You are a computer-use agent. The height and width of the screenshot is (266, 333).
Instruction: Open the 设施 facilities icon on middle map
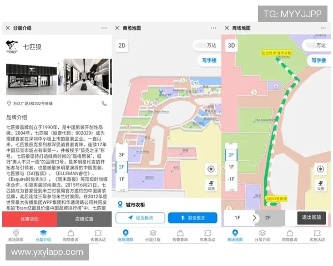pyautogui.click(x=211, y=185)
